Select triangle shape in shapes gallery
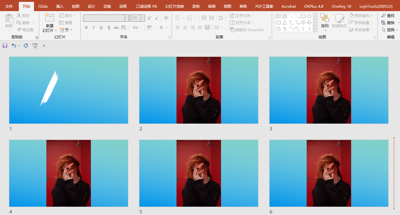The image size is (400, 215). [x=285, y=23]
